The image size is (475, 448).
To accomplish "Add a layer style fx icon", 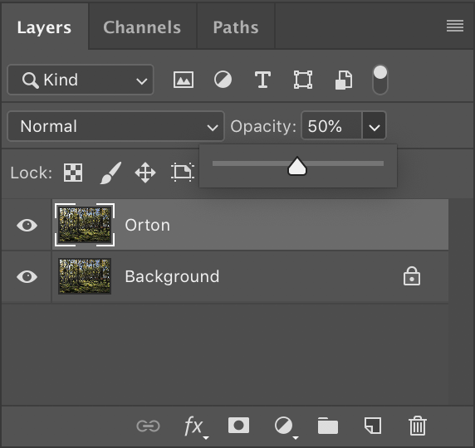I will coord(195,426).
